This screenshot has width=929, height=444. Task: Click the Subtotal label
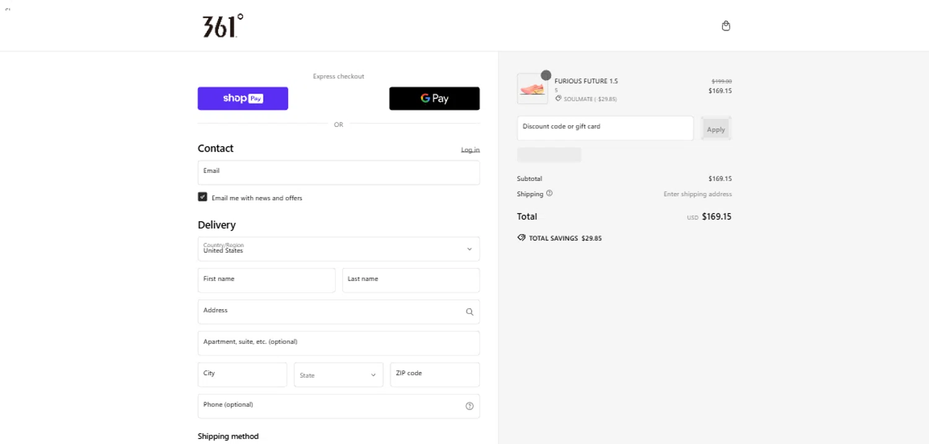tap(530, 178)
